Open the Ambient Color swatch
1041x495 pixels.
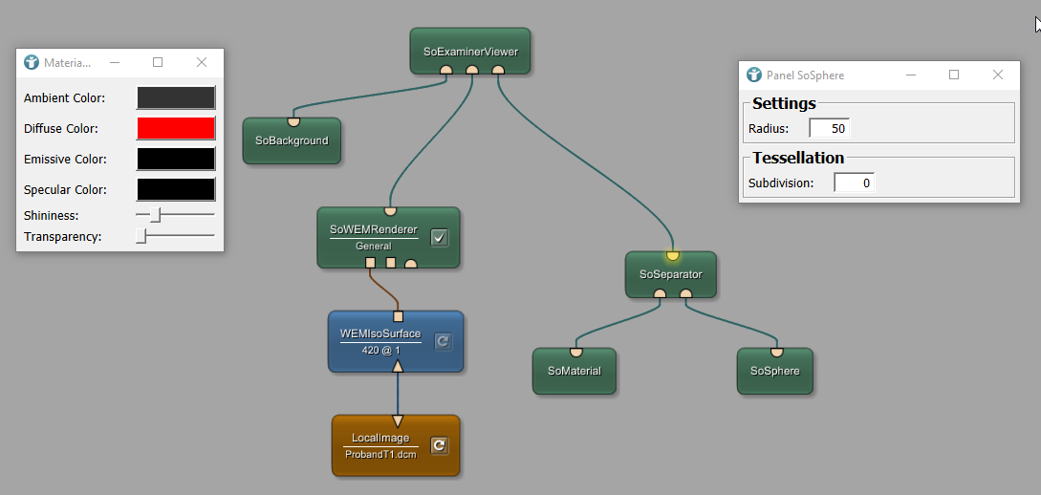[176, 97]
